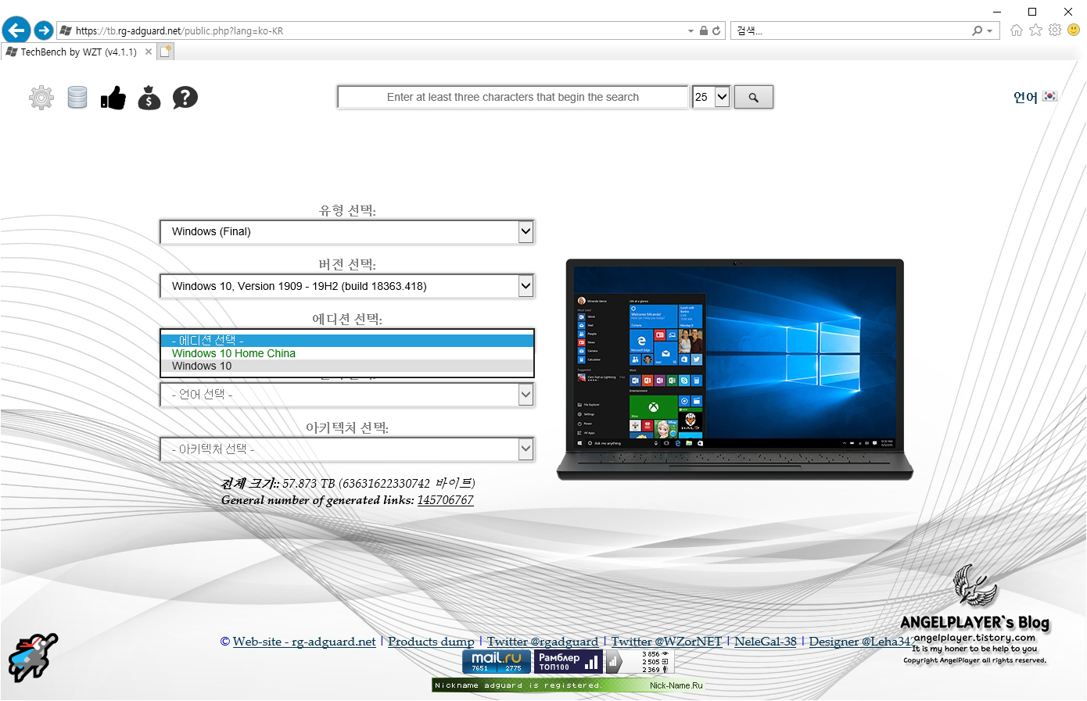Open the browser Home icon
1087x701 pixels.
[1017, 30]
